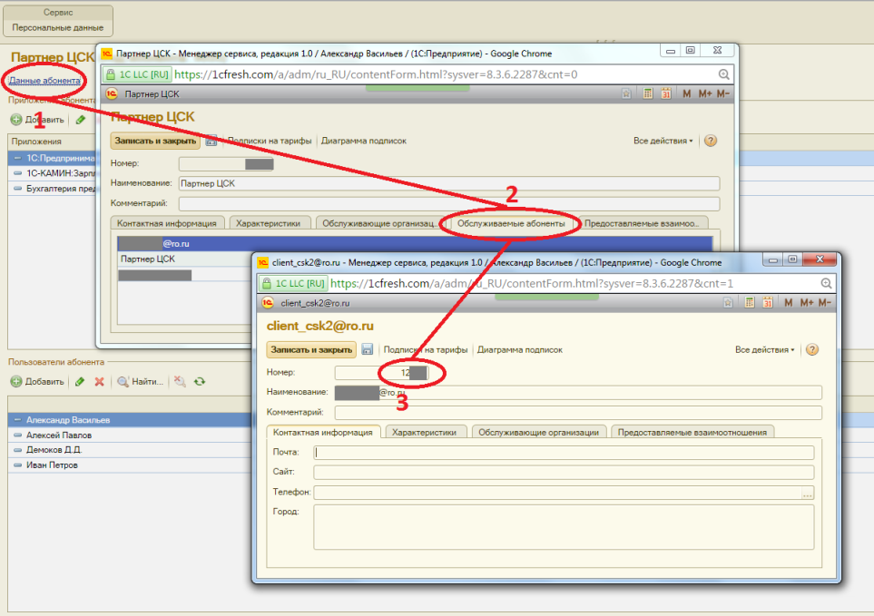Click the favorites star icon in Партнер ЦСК window
The image size is (874, 616).
pos(626,93)
